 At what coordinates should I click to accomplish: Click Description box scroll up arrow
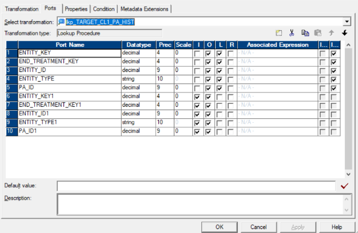347,199
